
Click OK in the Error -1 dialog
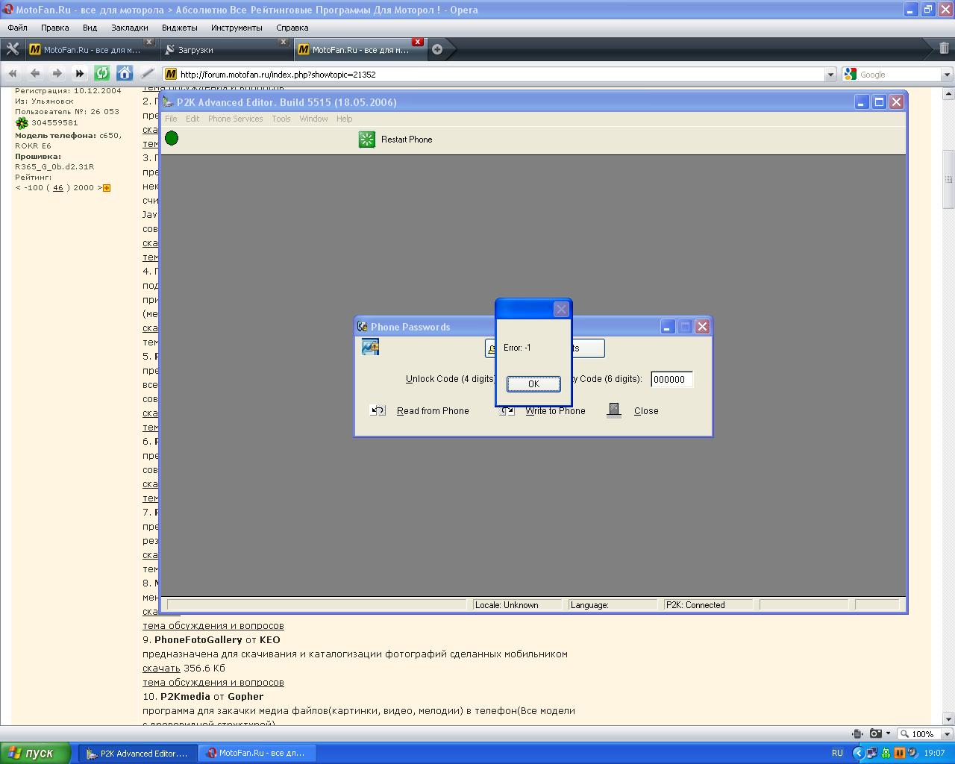click(x=533, y=383)
